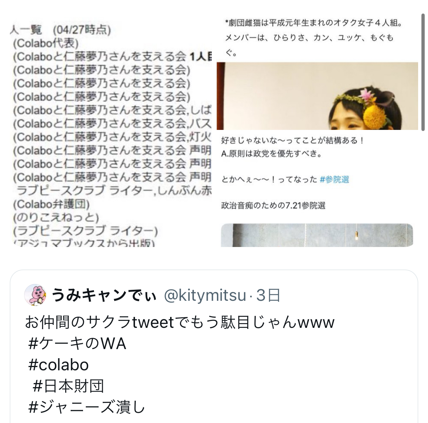Open the hanging lightbulb photo
The height and width of the screenshot is (423, 428).
click(317, 235)
